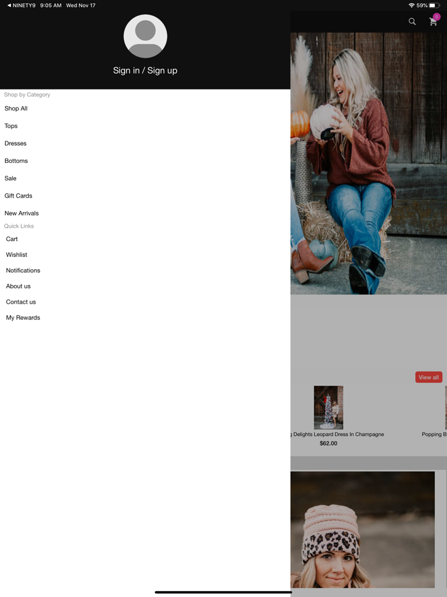
Task: Open Leopard Dress In Champagne thumbnail
Action: [329, 407]
